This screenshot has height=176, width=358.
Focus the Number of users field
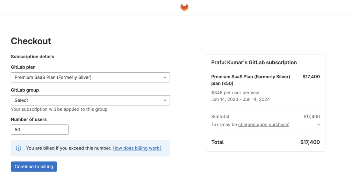[x=40, y=130]
